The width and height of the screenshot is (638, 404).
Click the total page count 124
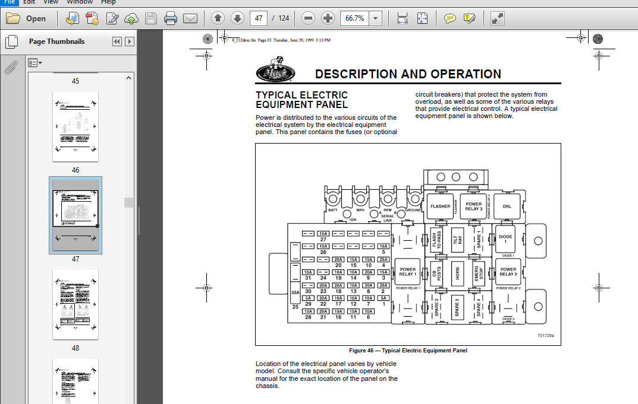coord(284,18)
